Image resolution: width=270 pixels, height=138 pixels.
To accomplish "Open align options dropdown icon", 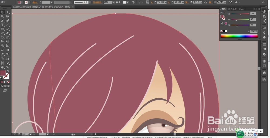I will pyautogui.click(x=141, y=2).
